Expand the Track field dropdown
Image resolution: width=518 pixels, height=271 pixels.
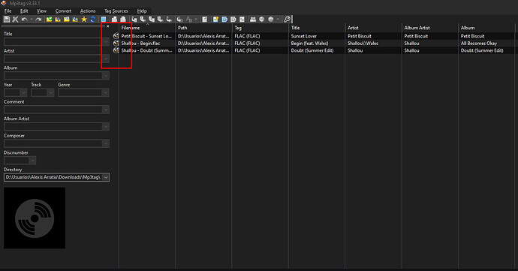(x=50, y=92)
